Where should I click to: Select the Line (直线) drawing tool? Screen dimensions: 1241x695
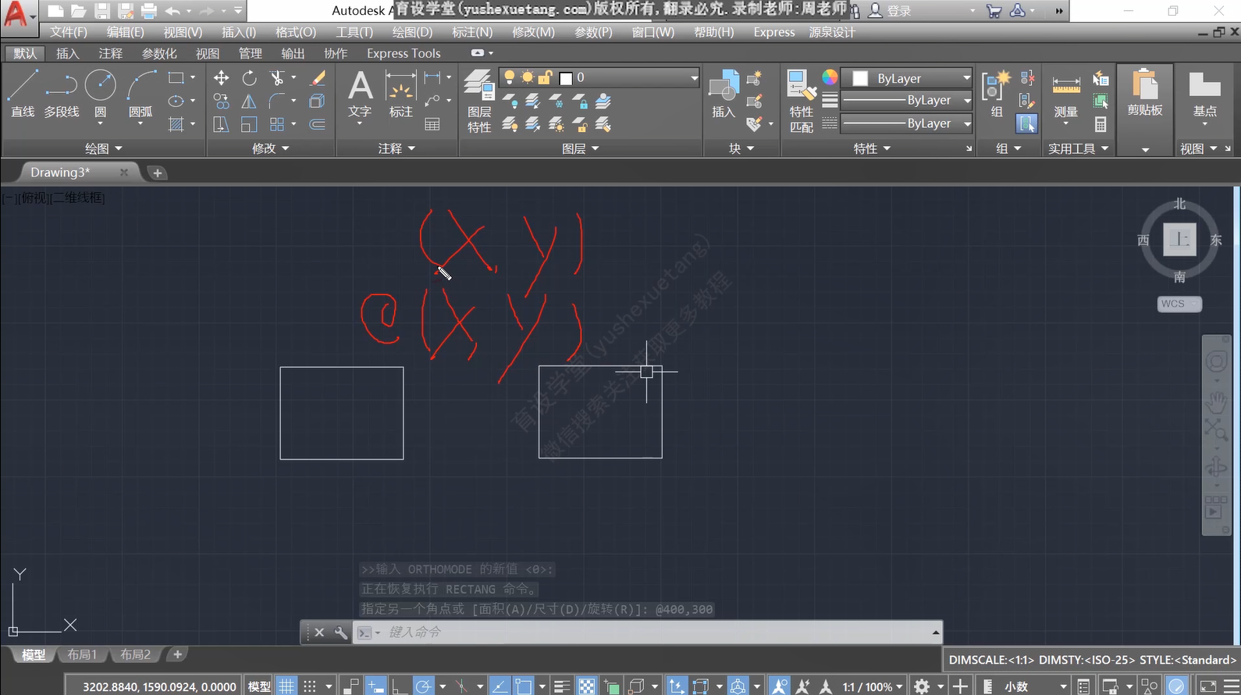(23, 94)
